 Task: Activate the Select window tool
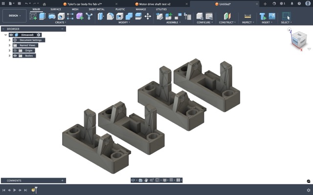(x=286, y=16)
